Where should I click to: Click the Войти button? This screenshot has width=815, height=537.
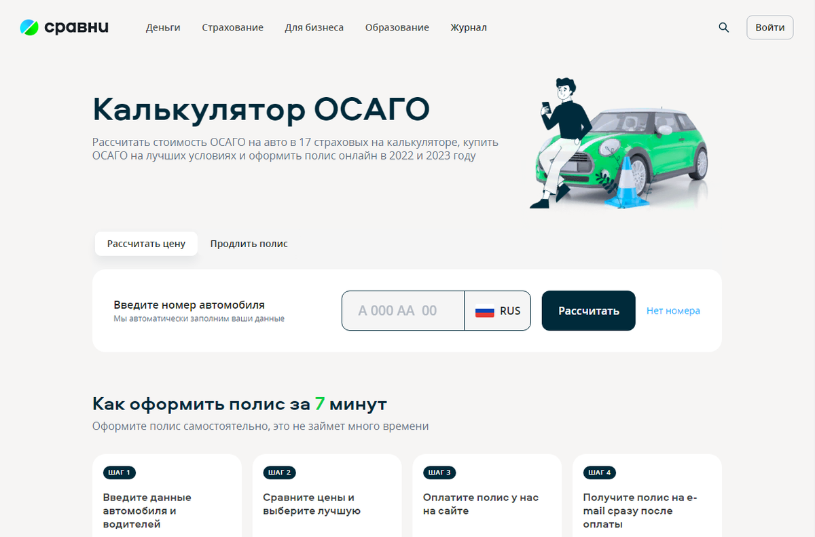[769, 27]
